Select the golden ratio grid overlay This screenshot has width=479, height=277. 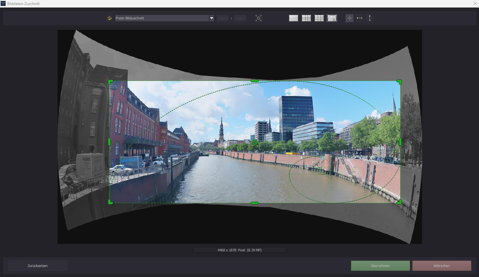tap(319, 18)
